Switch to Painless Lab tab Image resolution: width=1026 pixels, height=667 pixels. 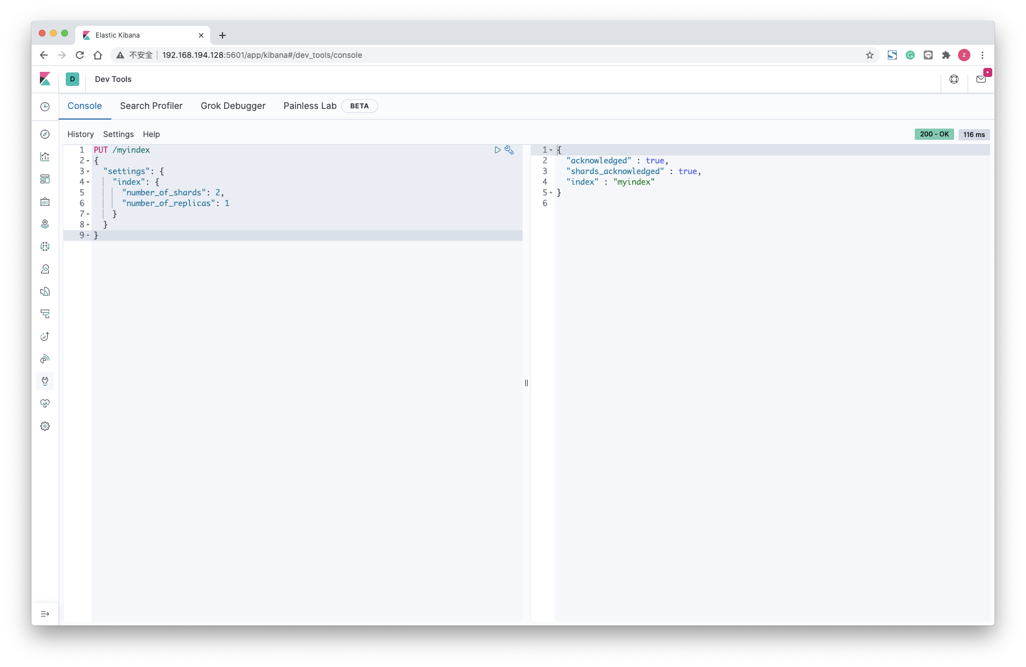[310, 106]
